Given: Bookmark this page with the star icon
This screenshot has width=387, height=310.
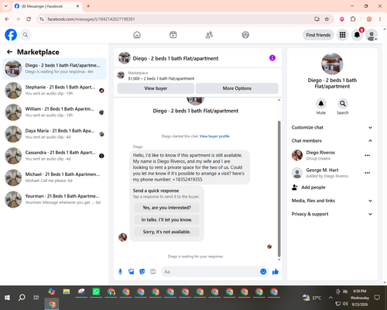Looking at the screenshot, I should click(x=327, y=19).
